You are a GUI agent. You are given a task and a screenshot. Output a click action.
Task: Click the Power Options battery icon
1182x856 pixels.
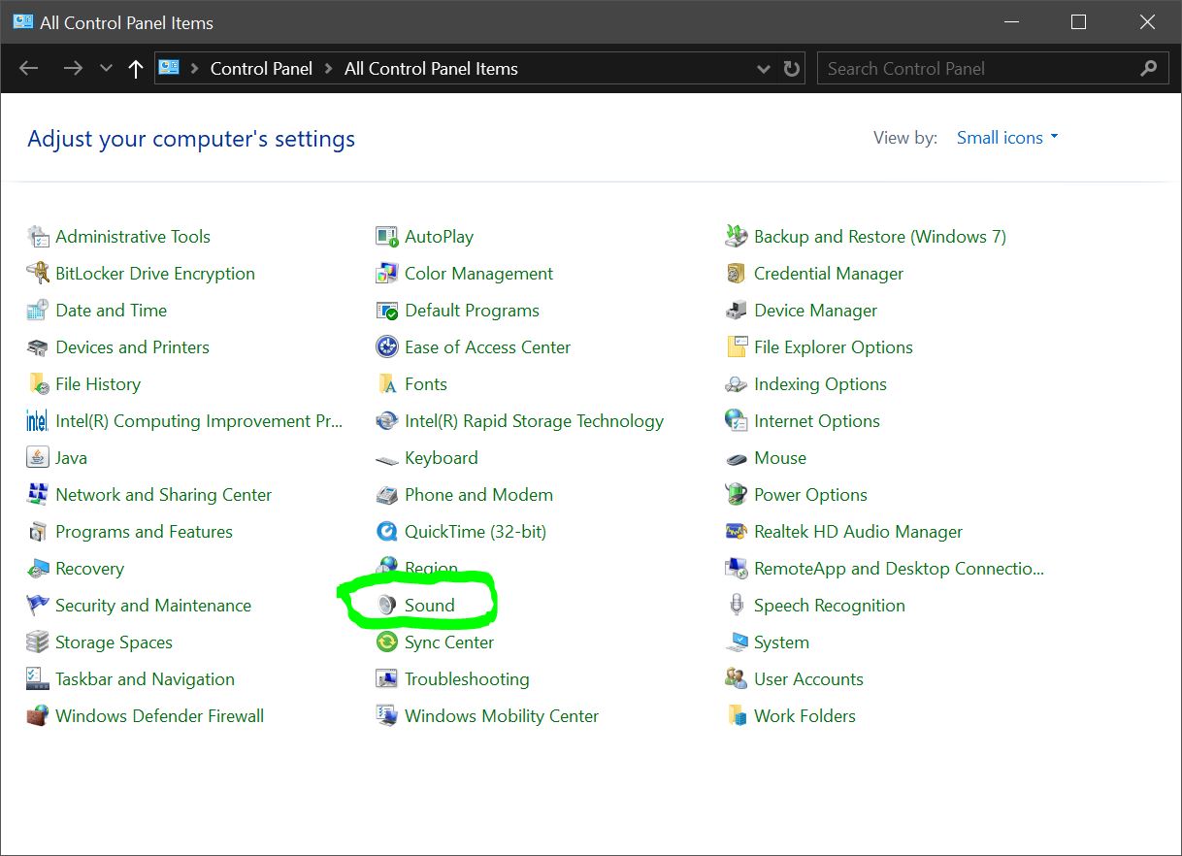[737, 495]
